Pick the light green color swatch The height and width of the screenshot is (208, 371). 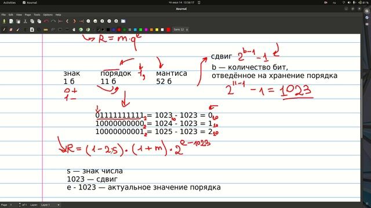140,29
